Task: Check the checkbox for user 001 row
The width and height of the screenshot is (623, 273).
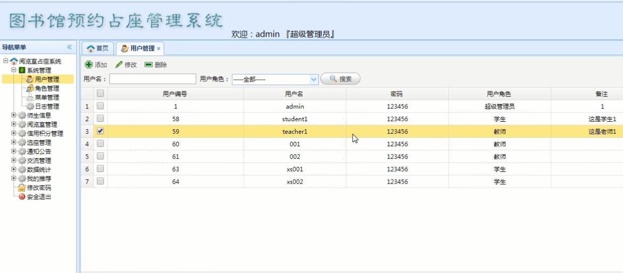Action: (100, 144)
